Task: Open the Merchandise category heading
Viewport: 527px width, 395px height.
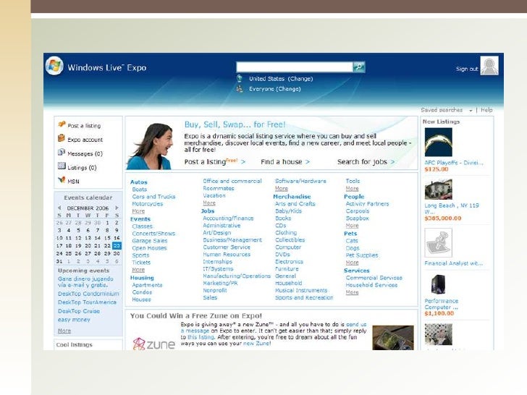Action: click(x=292, y=197)
